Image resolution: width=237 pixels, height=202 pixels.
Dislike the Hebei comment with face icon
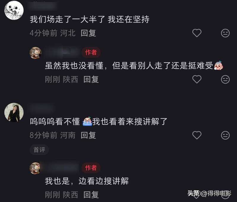[225, 33]
